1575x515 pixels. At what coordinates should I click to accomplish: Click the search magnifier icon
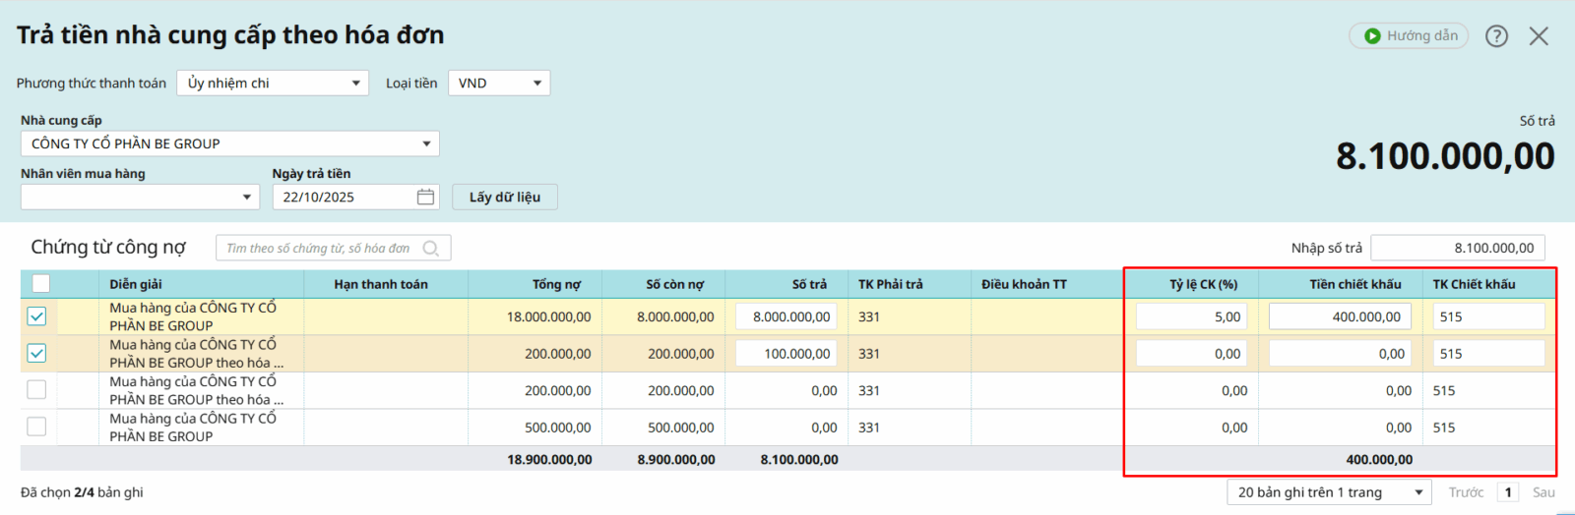click(x=431, y=249)
